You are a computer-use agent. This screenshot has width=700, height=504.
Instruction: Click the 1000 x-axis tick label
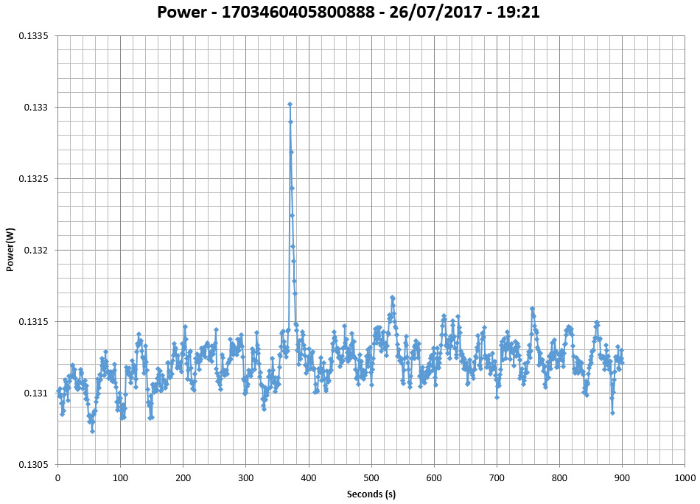click(x=685, y=478)
